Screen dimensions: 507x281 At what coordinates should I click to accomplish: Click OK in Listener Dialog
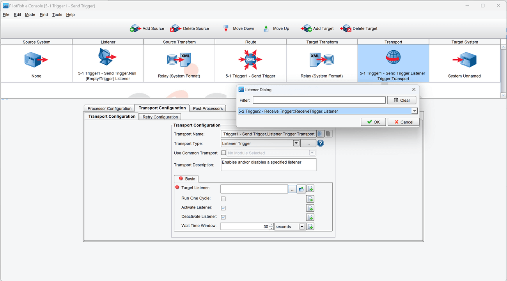pos(373,122)
